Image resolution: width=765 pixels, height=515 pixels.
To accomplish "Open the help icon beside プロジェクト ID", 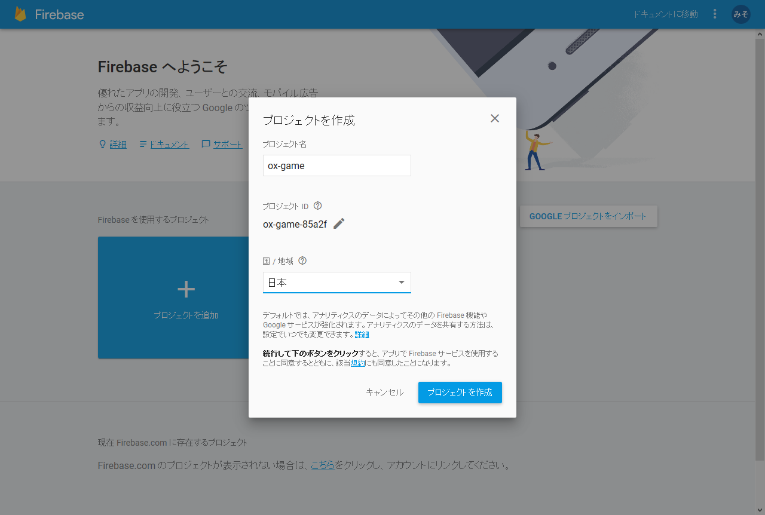I will click(317, 206).
